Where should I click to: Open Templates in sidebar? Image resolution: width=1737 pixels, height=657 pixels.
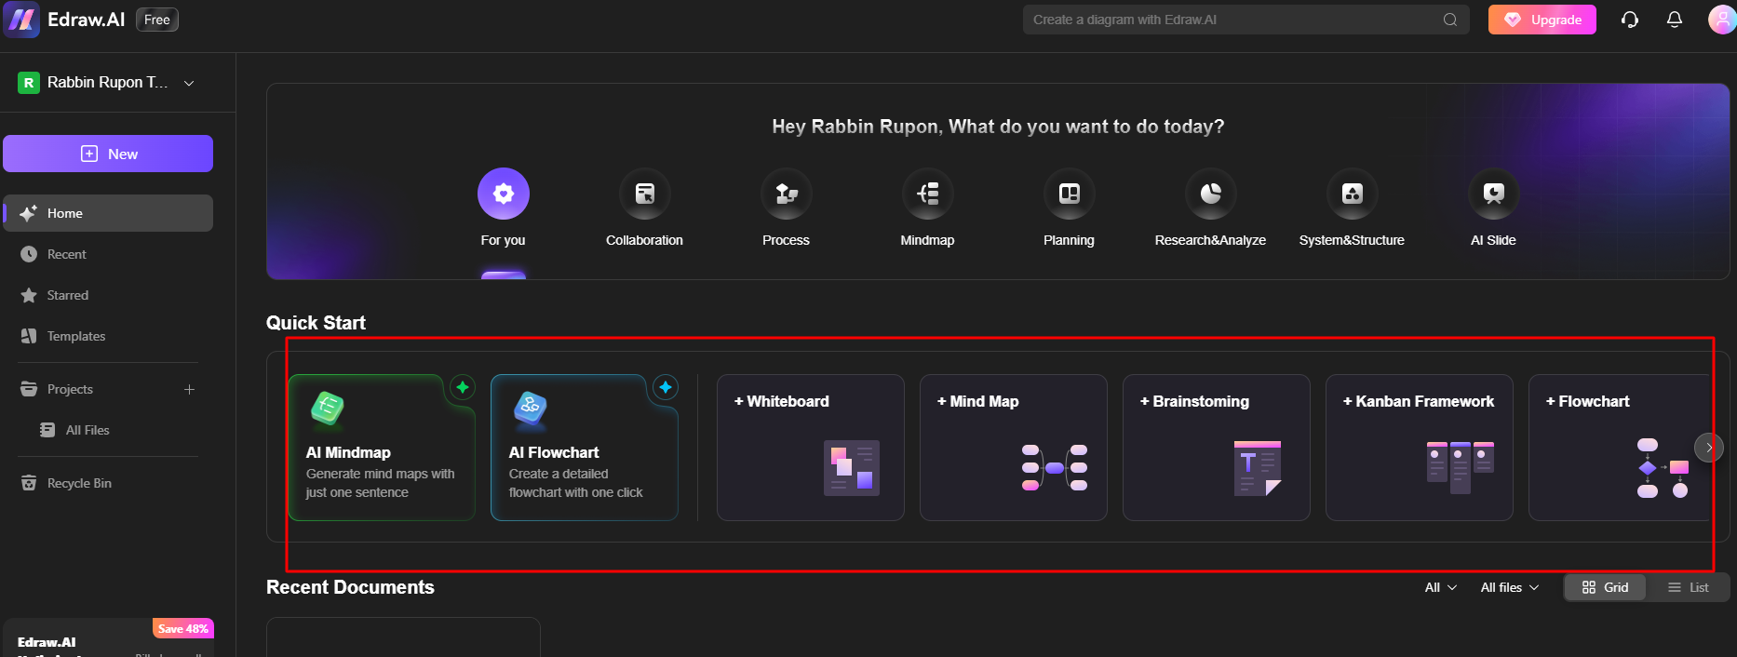[108, 336]
